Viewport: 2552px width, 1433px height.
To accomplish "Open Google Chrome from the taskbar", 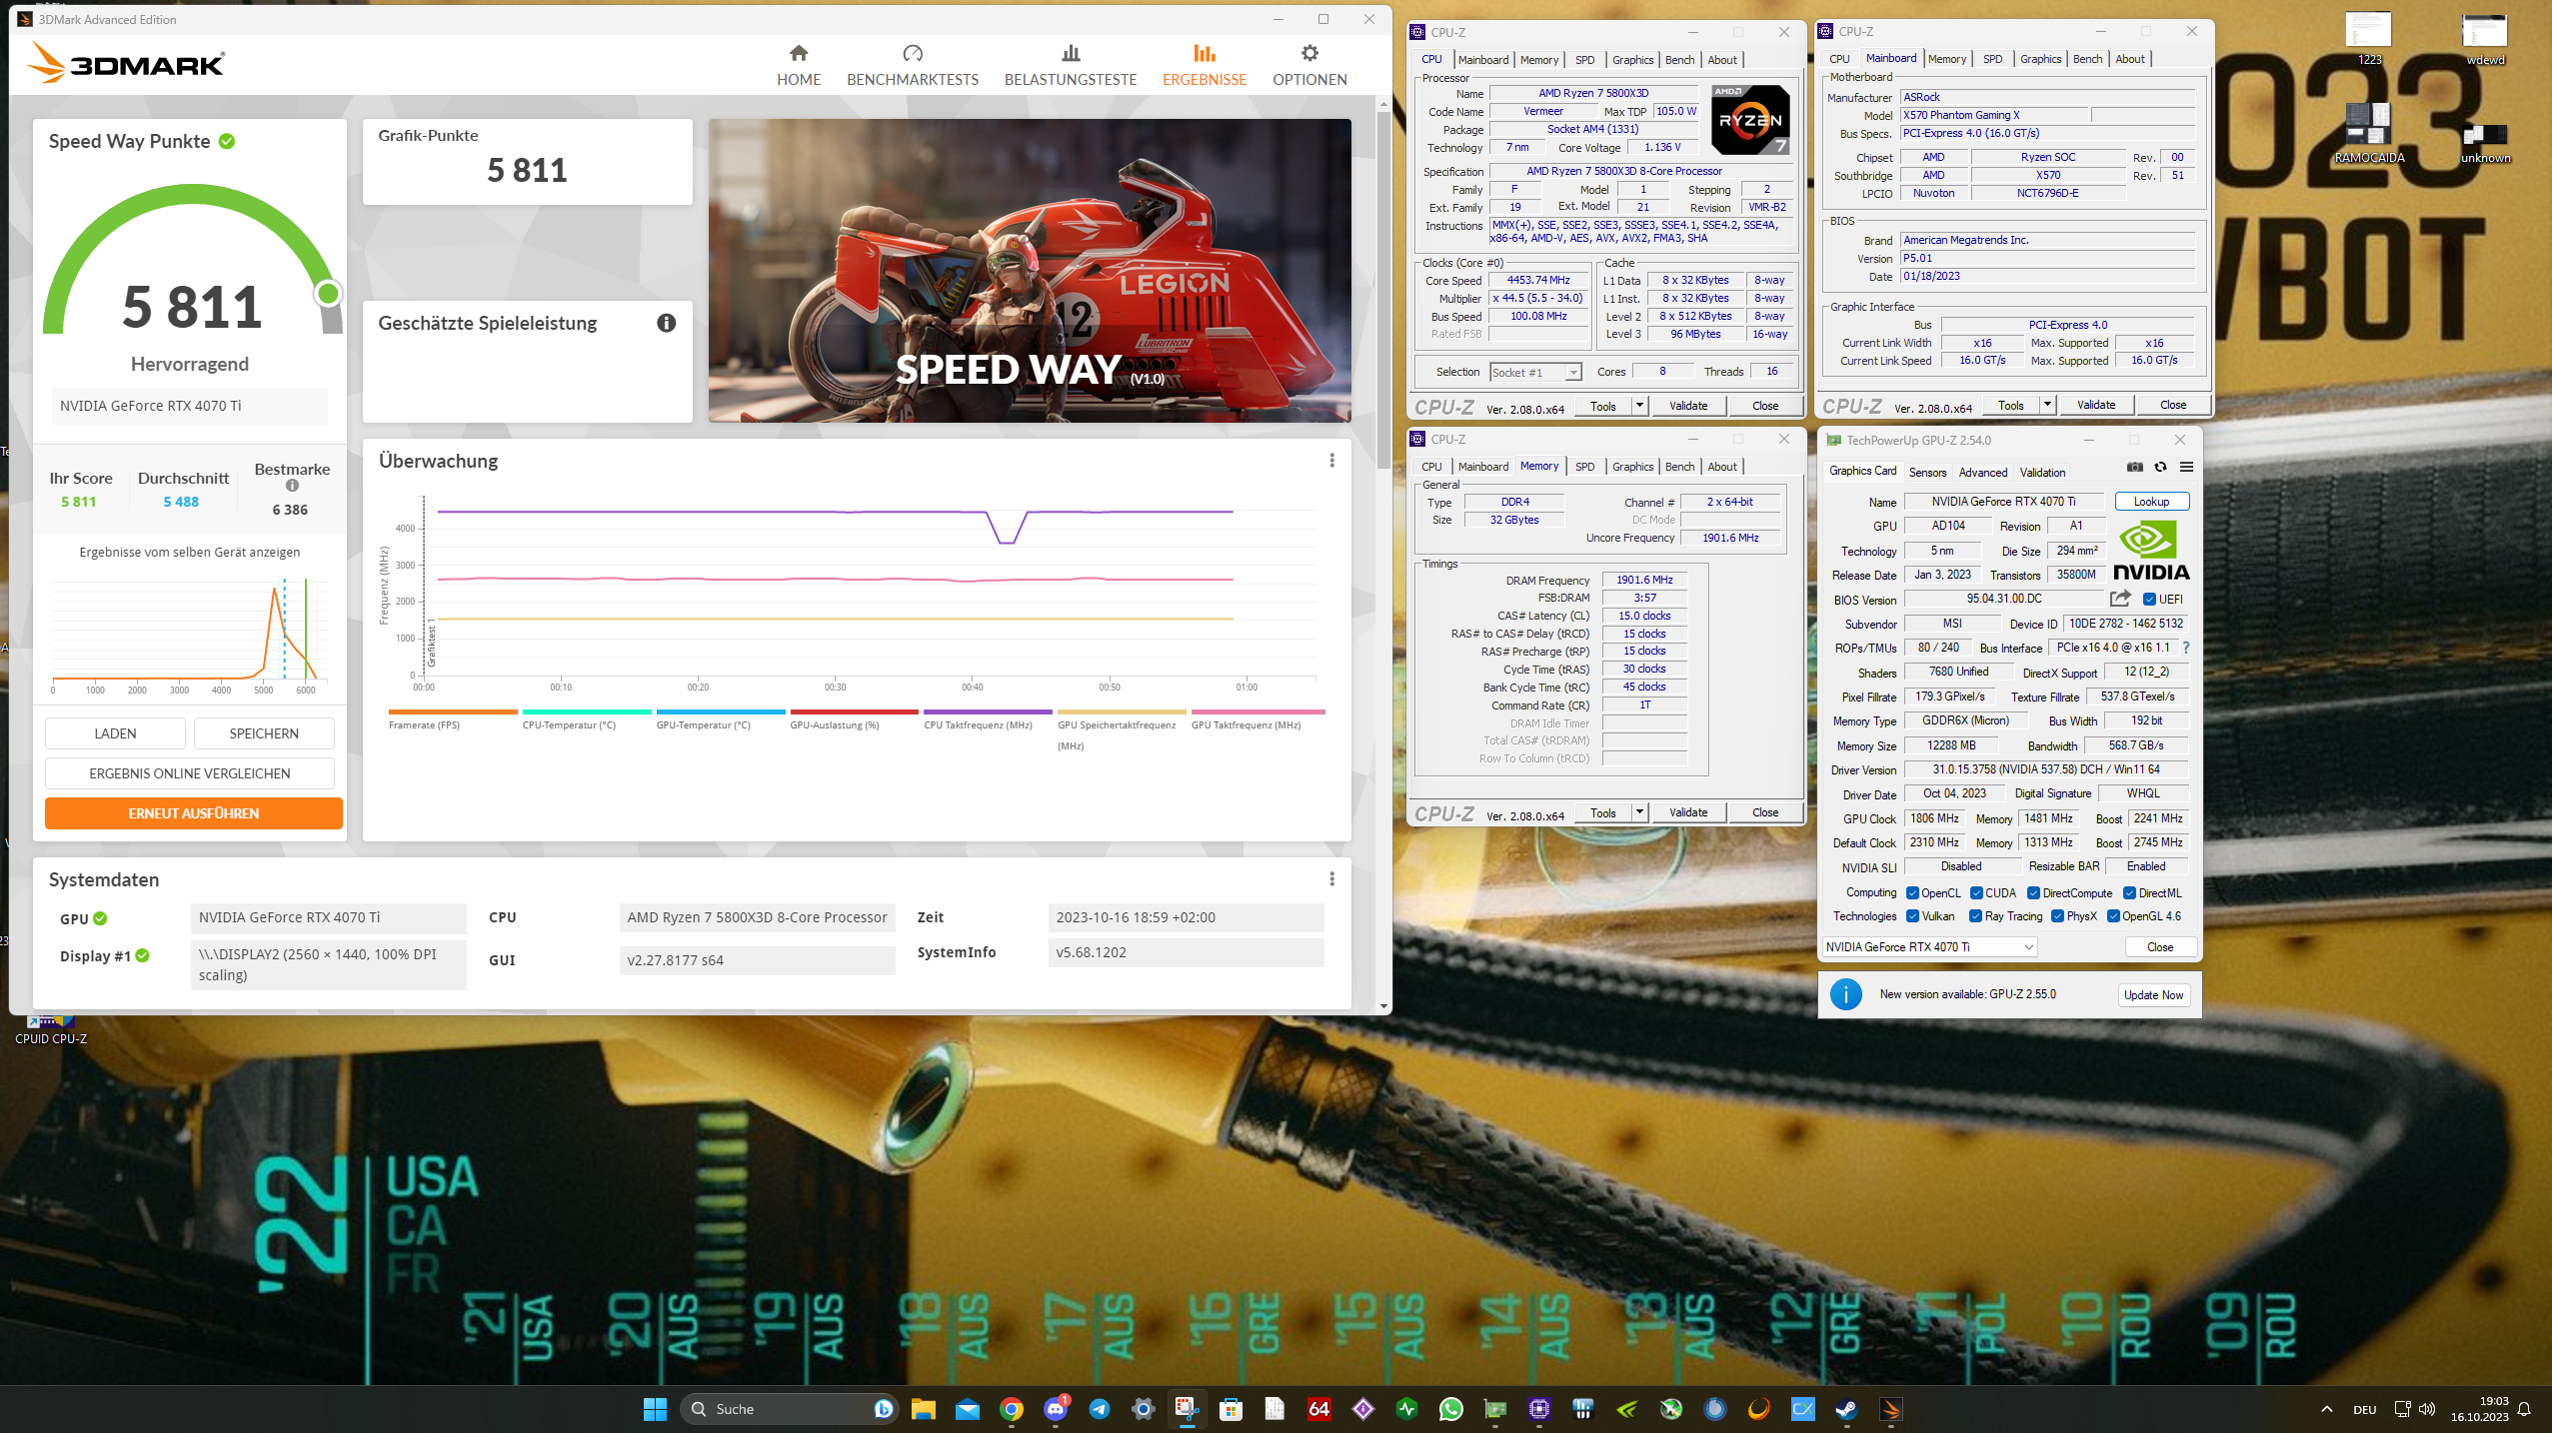I will coord(1011,1409).
